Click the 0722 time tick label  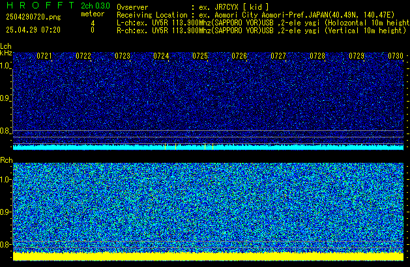pyautogui.click(x=83, y=56)
